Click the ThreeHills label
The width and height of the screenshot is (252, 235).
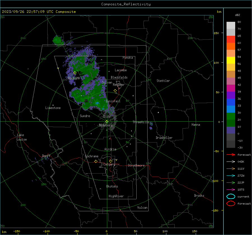pyautogui.click(x=141, y=122)
